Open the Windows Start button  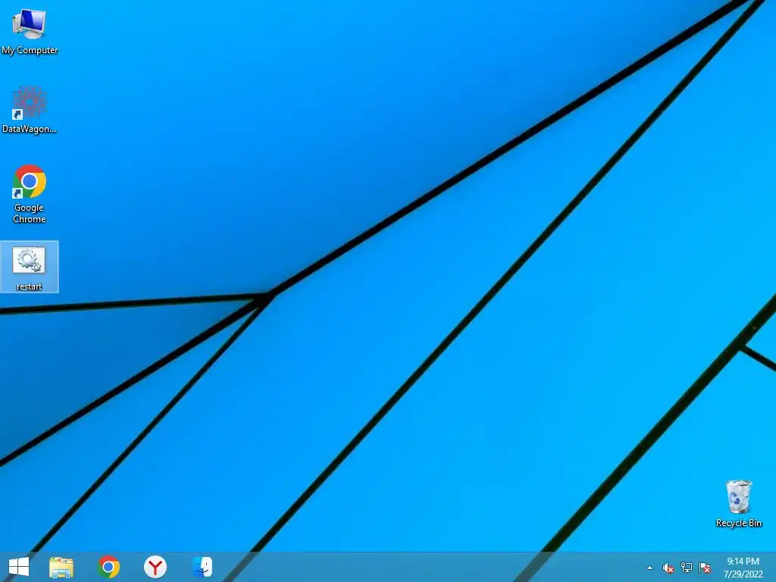tap(19, 567)
